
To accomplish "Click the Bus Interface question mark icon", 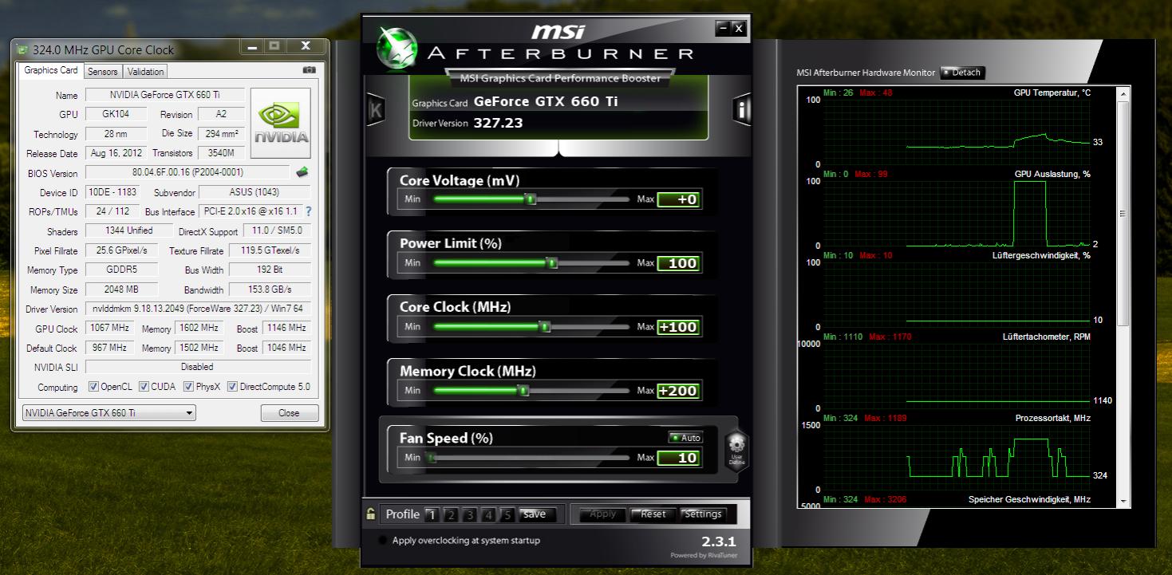I will (x=308, y=211).
